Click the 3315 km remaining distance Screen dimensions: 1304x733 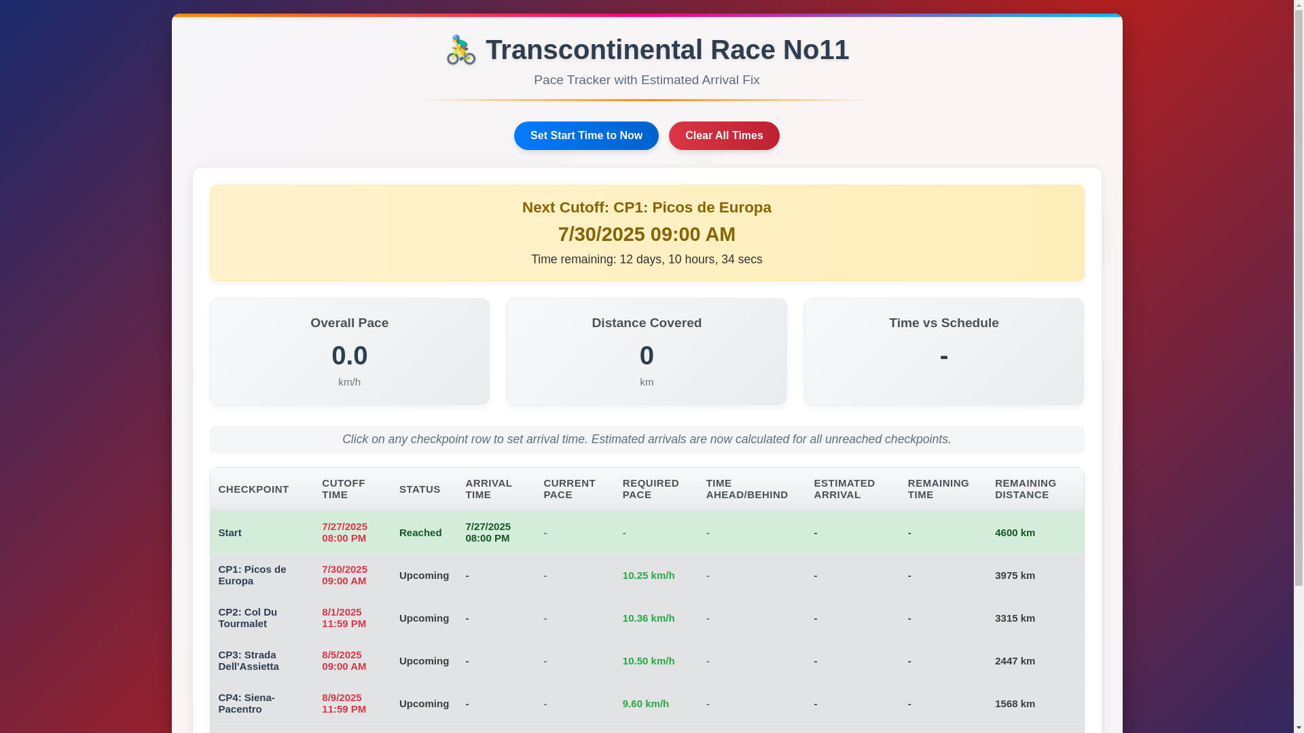click(x=1015, y=618)
